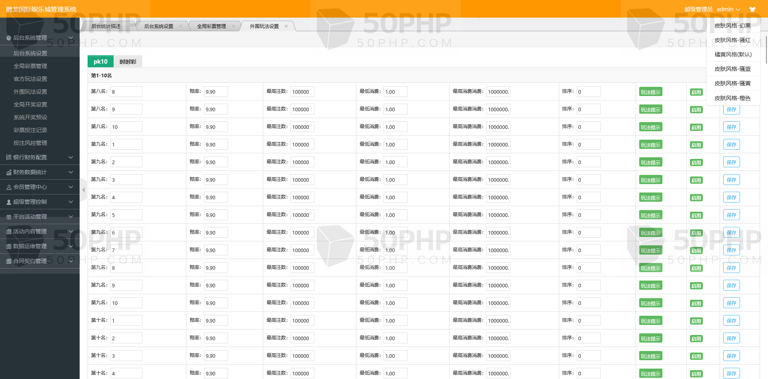Screen dimensions: 768x379
Task: Click the gift icon beside 平台活动管理
Action: 8,217
